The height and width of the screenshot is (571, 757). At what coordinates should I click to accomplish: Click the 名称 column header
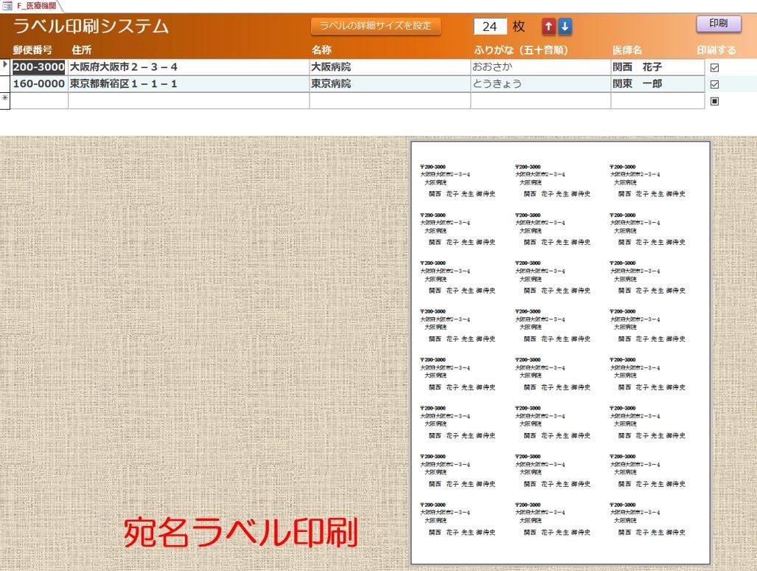pyautogui.click(x=321, y=49)
